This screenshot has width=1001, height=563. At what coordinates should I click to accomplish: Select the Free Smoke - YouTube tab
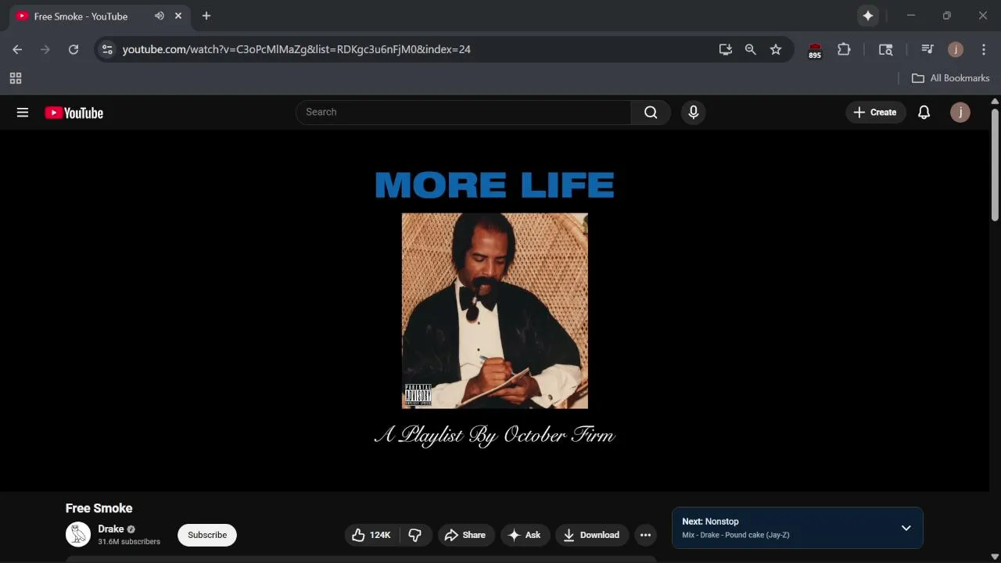(99, 16)
